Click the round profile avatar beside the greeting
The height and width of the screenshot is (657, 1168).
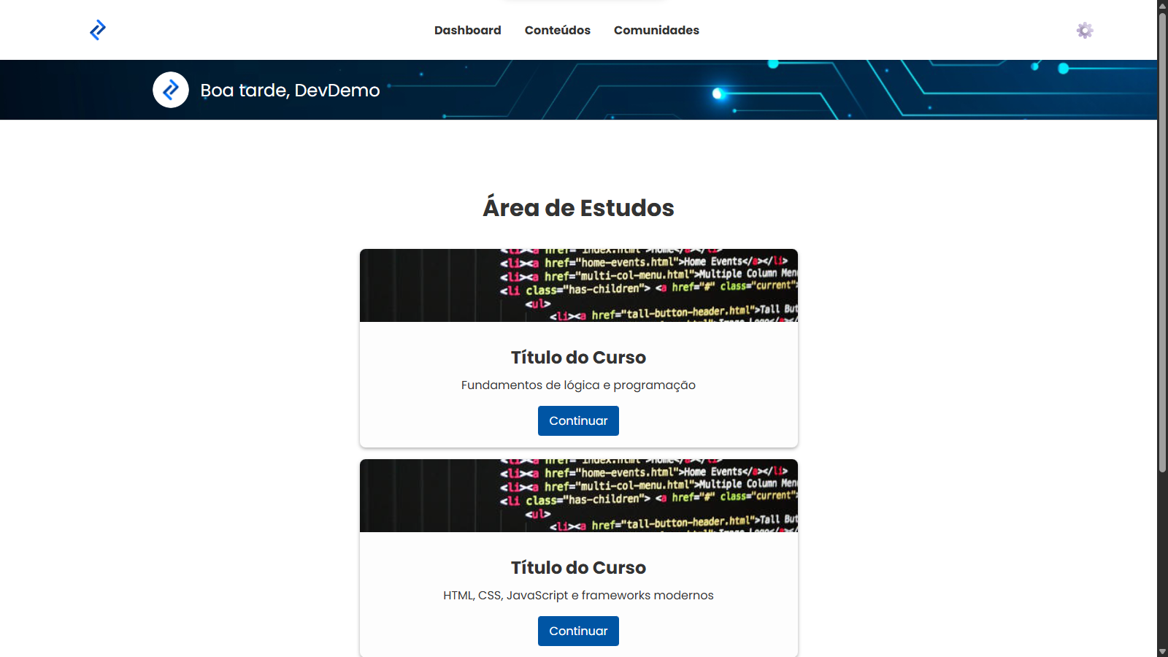pyautogui.click(x=171, y=90)
